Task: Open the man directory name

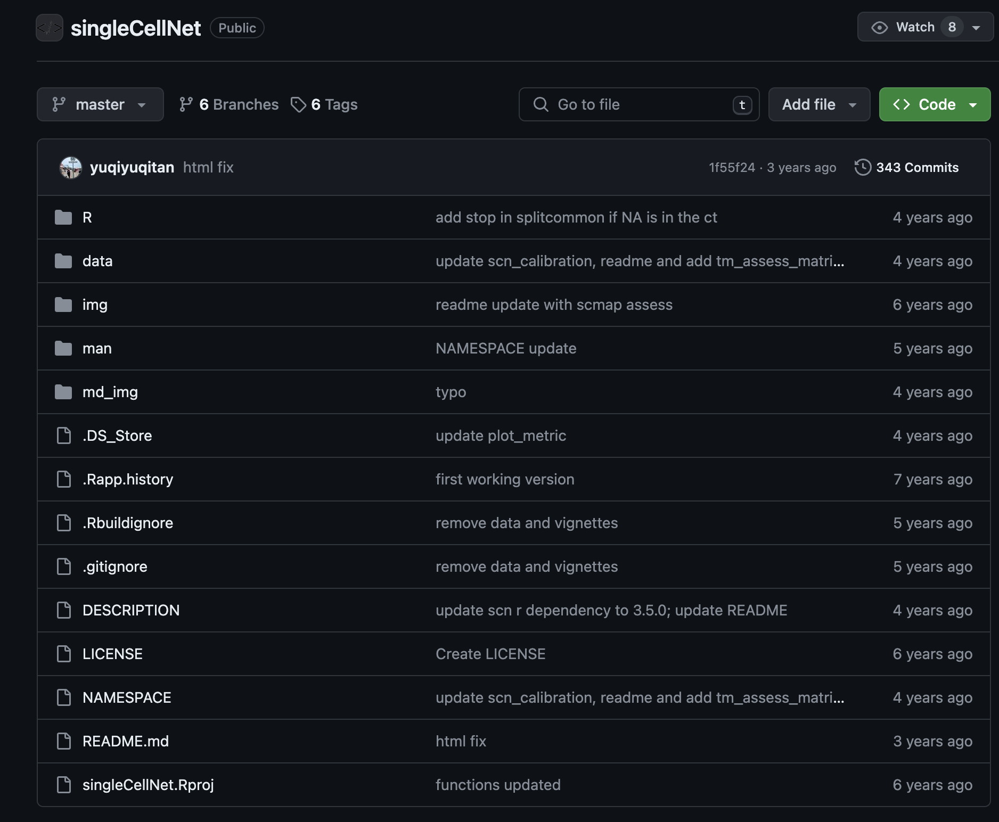Action: (x=97, y=348)
